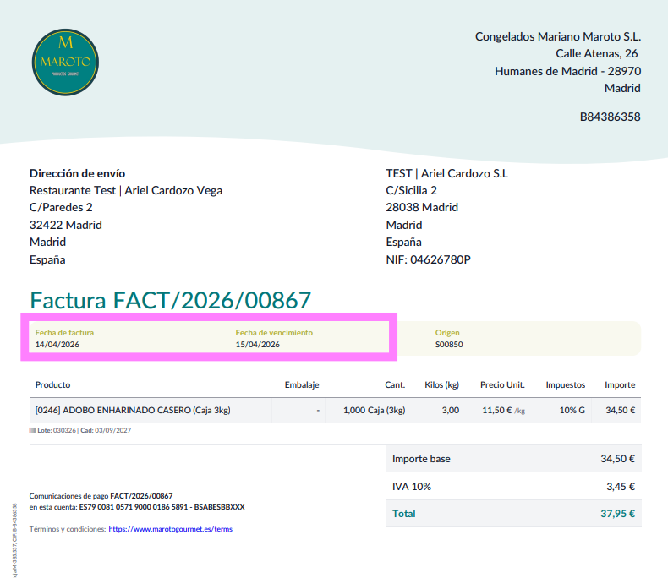Select the invoice date 14/04/2026
668x578 pixels.
pyautogui.click(x=57, y=345)
